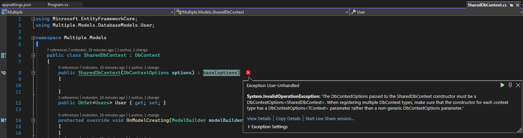Click 'msbeden, 10 minutes ago' above DbSet property
The width and height of the screenshot is (523, 138).
pyautogui.click(x=104, y=98)
